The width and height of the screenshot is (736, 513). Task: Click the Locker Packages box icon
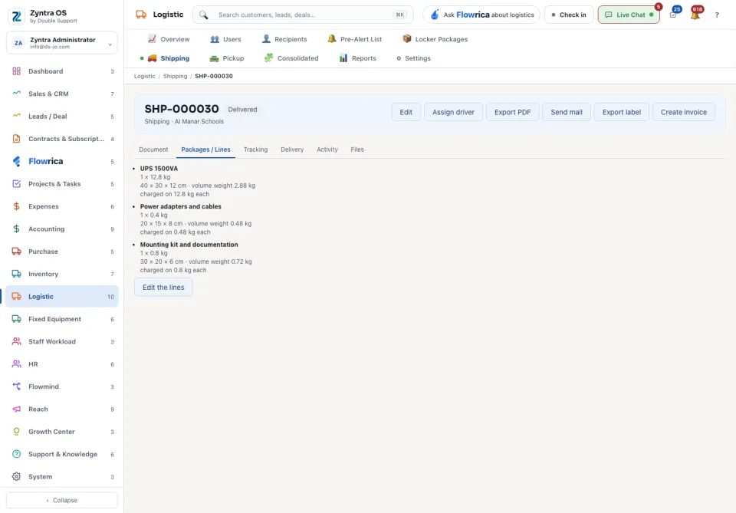(407, 39)
